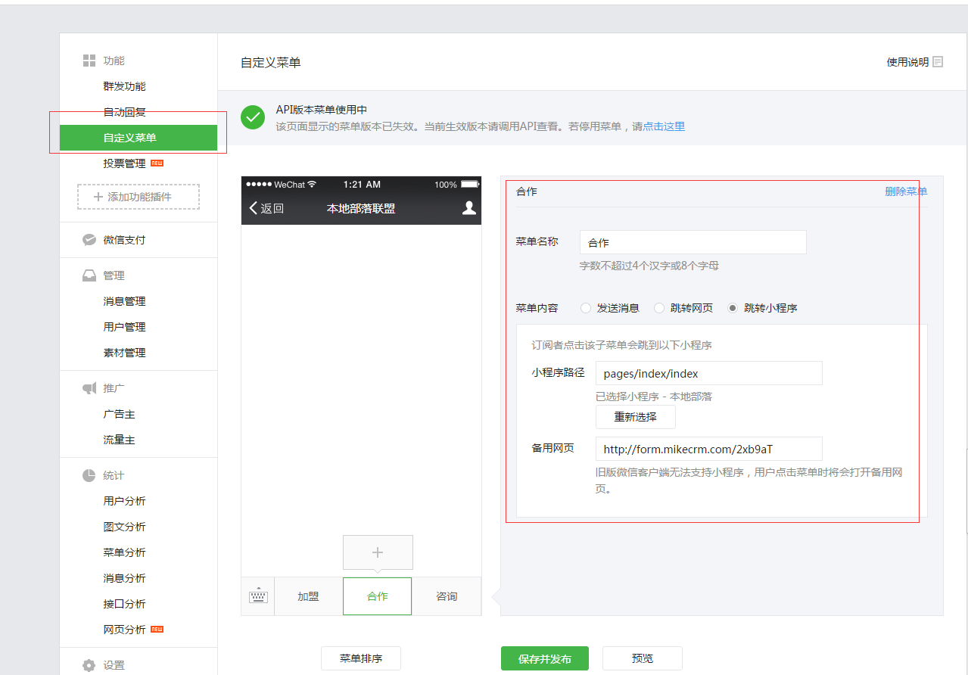Click the 推广 megaphone icon
Screen dimensions: 968x675
(89, 388)
